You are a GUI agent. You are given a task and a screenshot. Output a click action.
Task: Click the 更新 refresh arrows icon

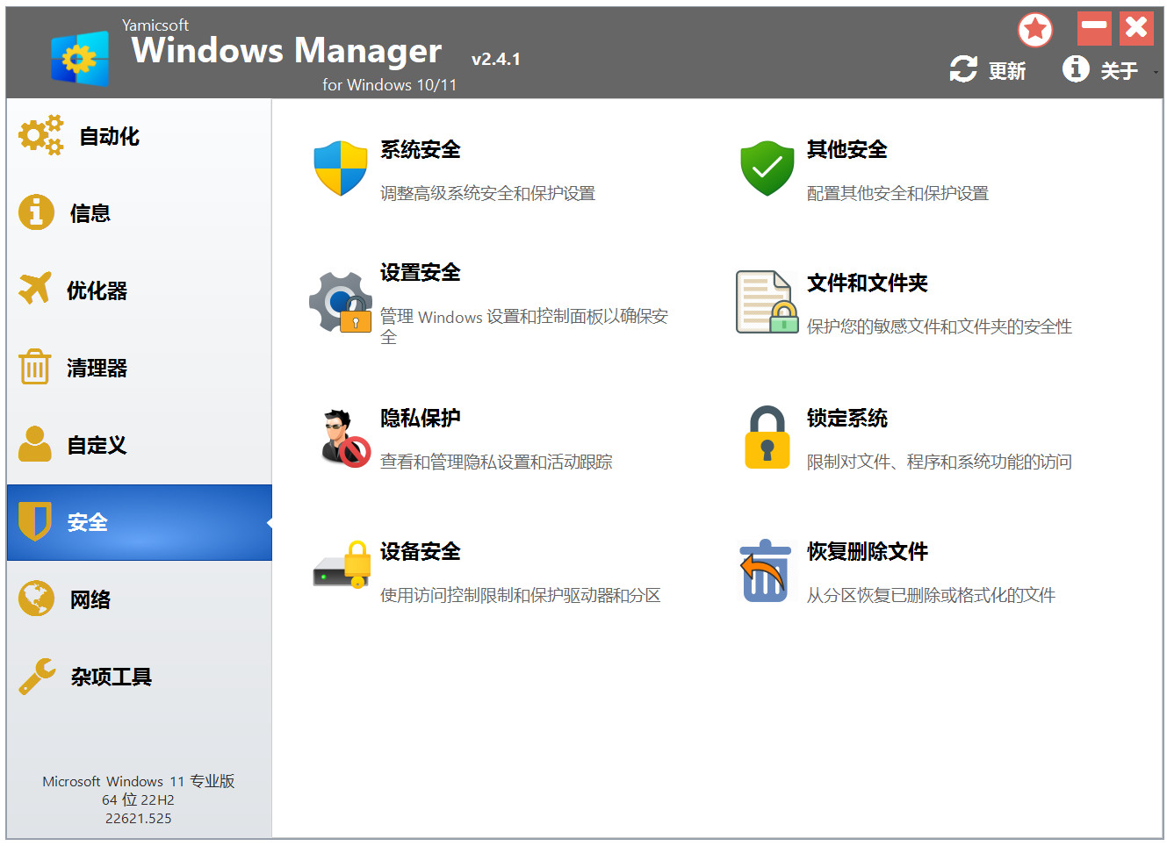click(x=963, y=69)
